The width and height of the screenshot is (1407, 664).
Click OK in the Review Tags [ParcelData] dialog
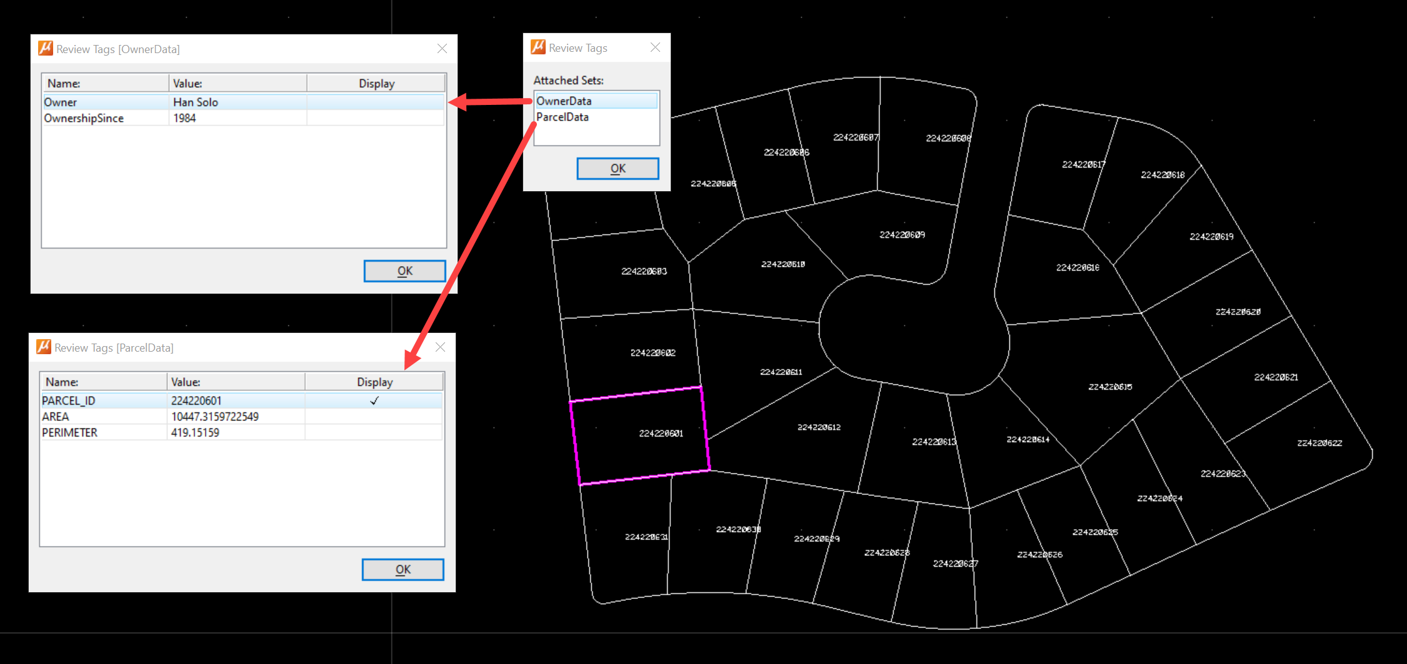[x=403, y=569]
